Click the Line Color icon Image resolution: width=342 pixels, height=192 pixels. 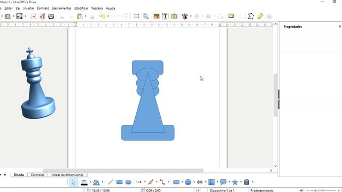tap(84, 182)
